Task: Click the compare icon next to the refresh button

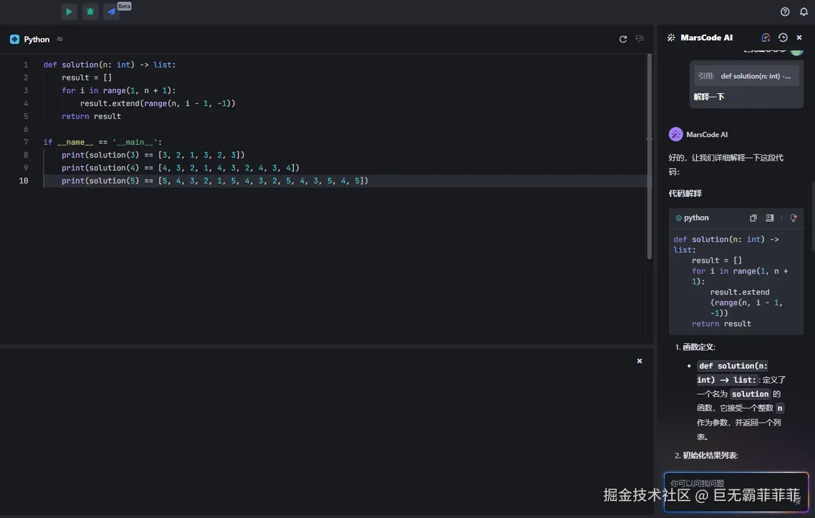Action: click(640, 39)
